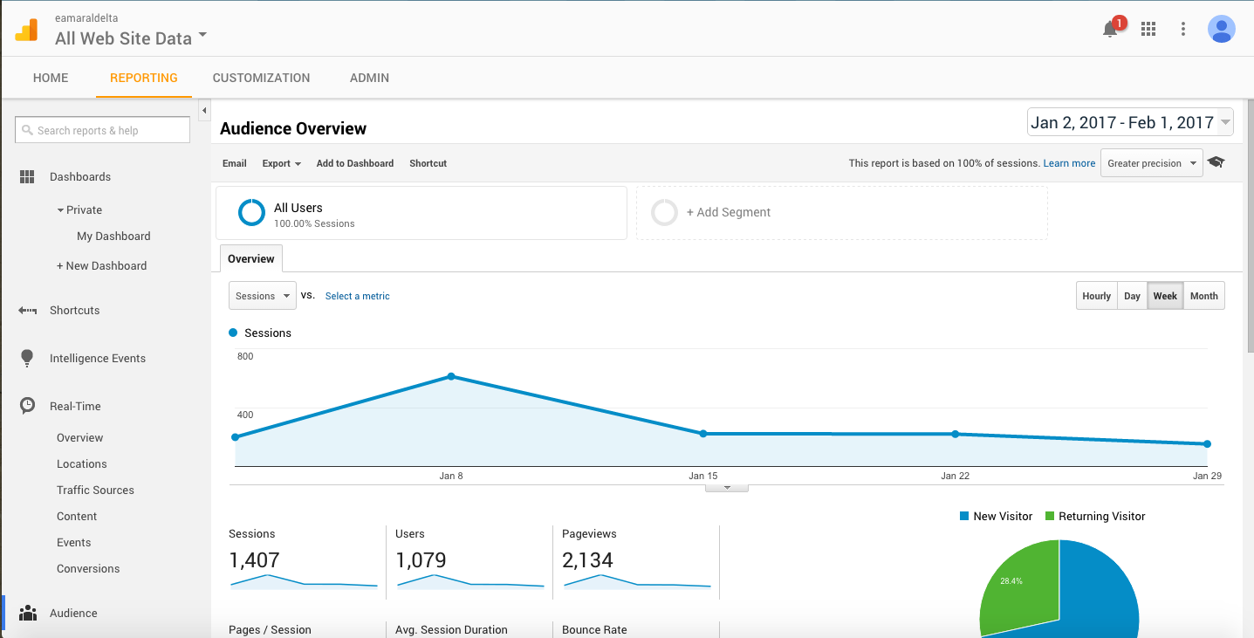1254x638 pixels.
Task: Open the three-dot more options menu
Action: click(1183, 29)
